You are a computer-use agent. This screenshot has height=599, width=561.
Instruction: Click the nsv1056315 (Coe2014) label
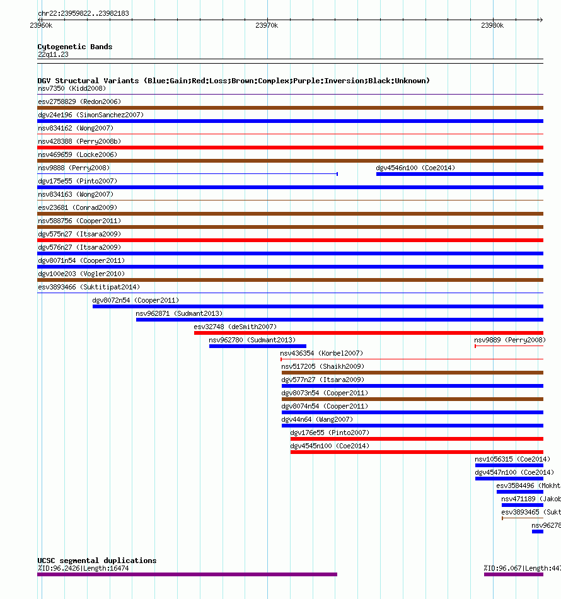coord(512,459)
